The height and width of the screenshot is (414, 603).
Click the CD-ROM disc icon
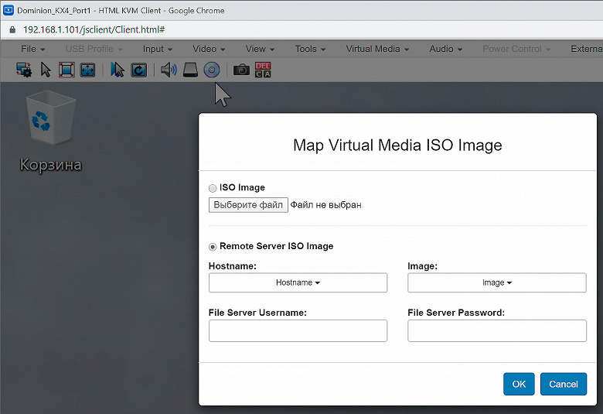click(212, 70)
